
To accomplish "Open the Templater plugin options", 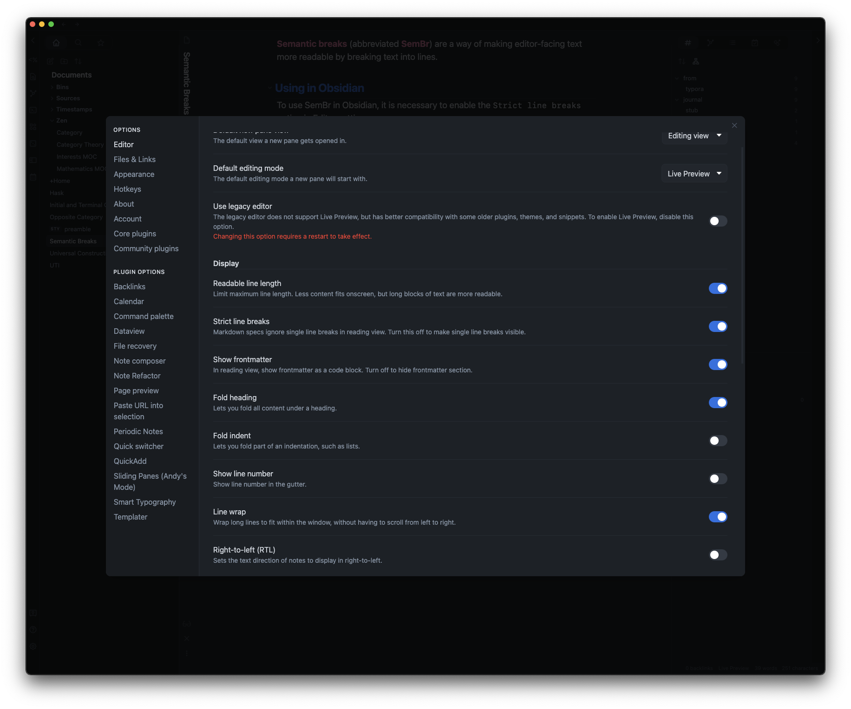I will coord(131,517).
